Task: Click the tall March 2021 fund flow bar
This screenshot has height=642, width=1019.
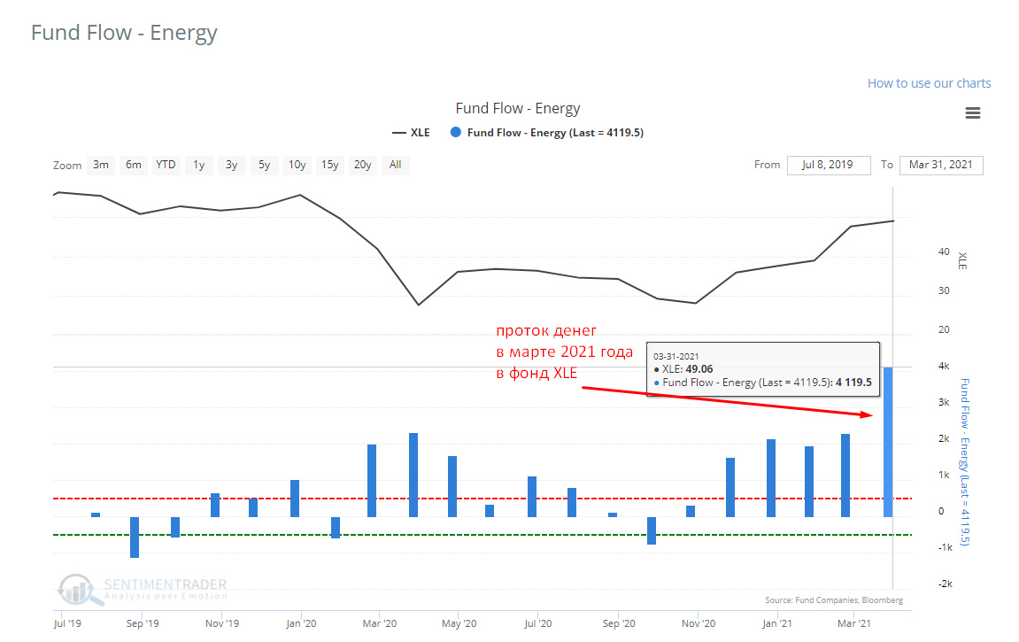Action: [888, 443]
